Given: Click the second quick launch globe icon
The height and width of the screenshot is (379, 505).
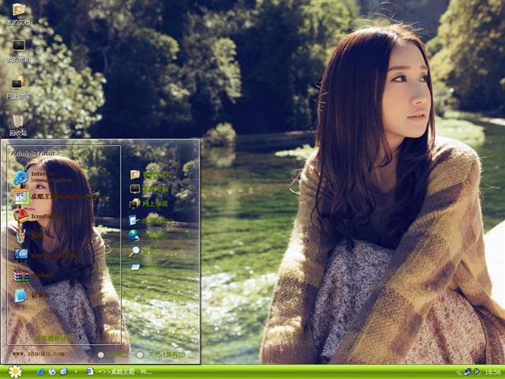Looking at the screenshot, I should click(52, 372).
